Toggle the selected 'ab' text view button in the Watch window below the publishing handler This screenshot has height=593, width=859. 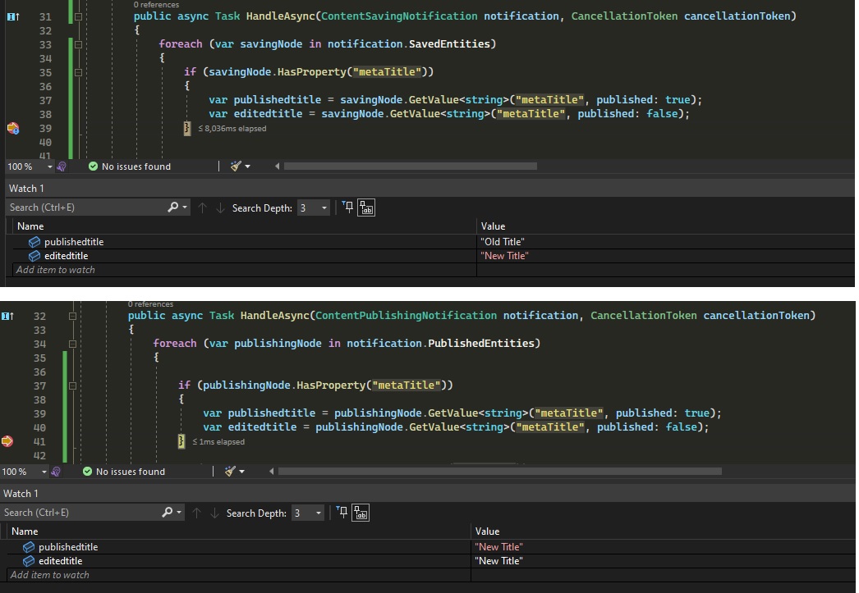coord(361,513)
